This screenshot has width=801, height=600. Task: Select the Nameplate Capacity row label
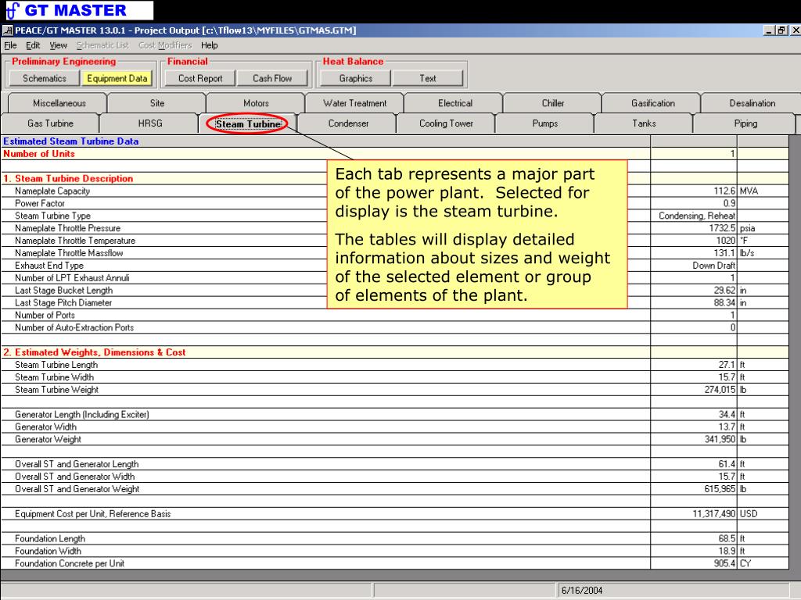(52, 191)
